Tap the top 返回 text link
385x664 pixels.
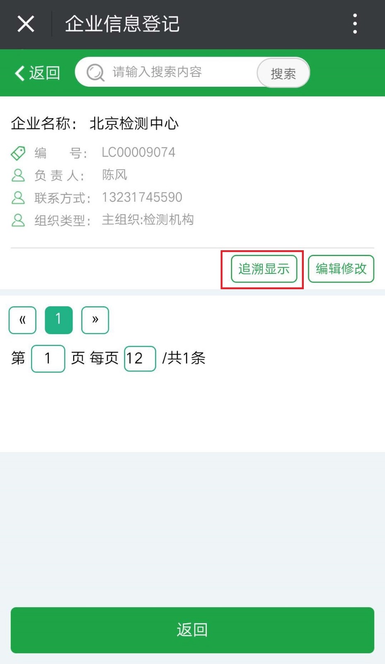pos(45,73)
